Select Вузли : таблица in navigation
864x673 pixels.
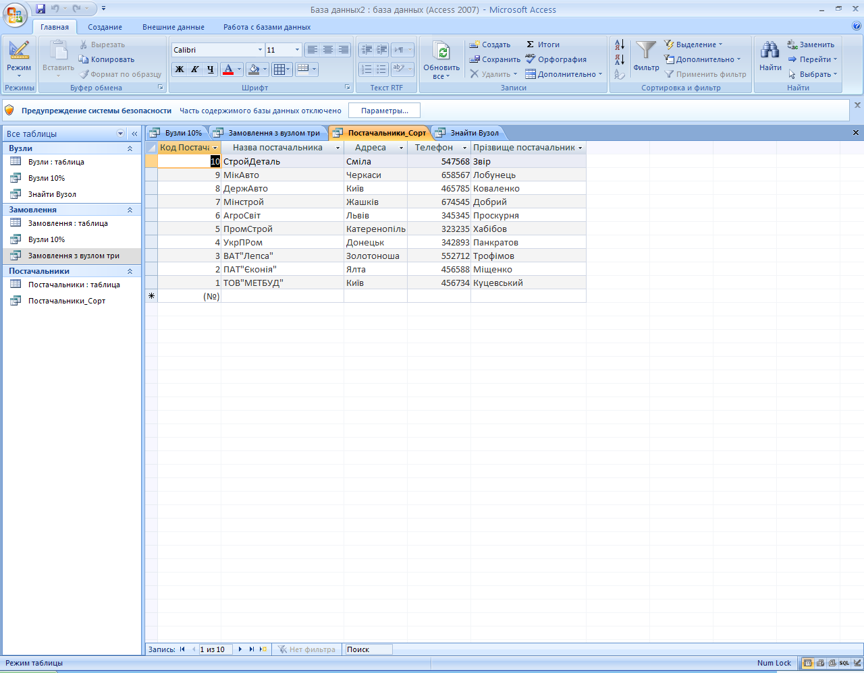pos(72,162)
